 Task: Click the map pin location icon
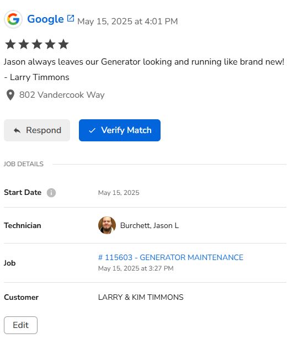click(x=10, y=95)
